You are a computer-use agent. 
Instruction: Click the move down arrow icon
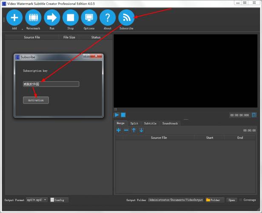(x=141, y=130)
